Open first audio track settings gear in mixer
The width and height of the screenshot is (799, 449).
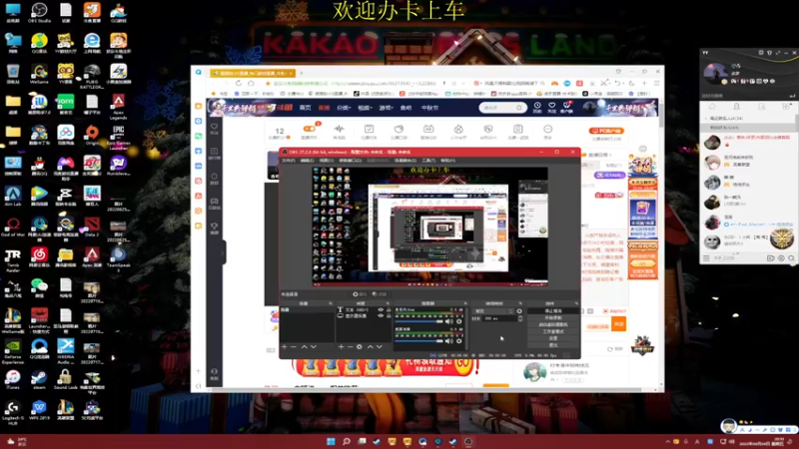coord(459,321)
